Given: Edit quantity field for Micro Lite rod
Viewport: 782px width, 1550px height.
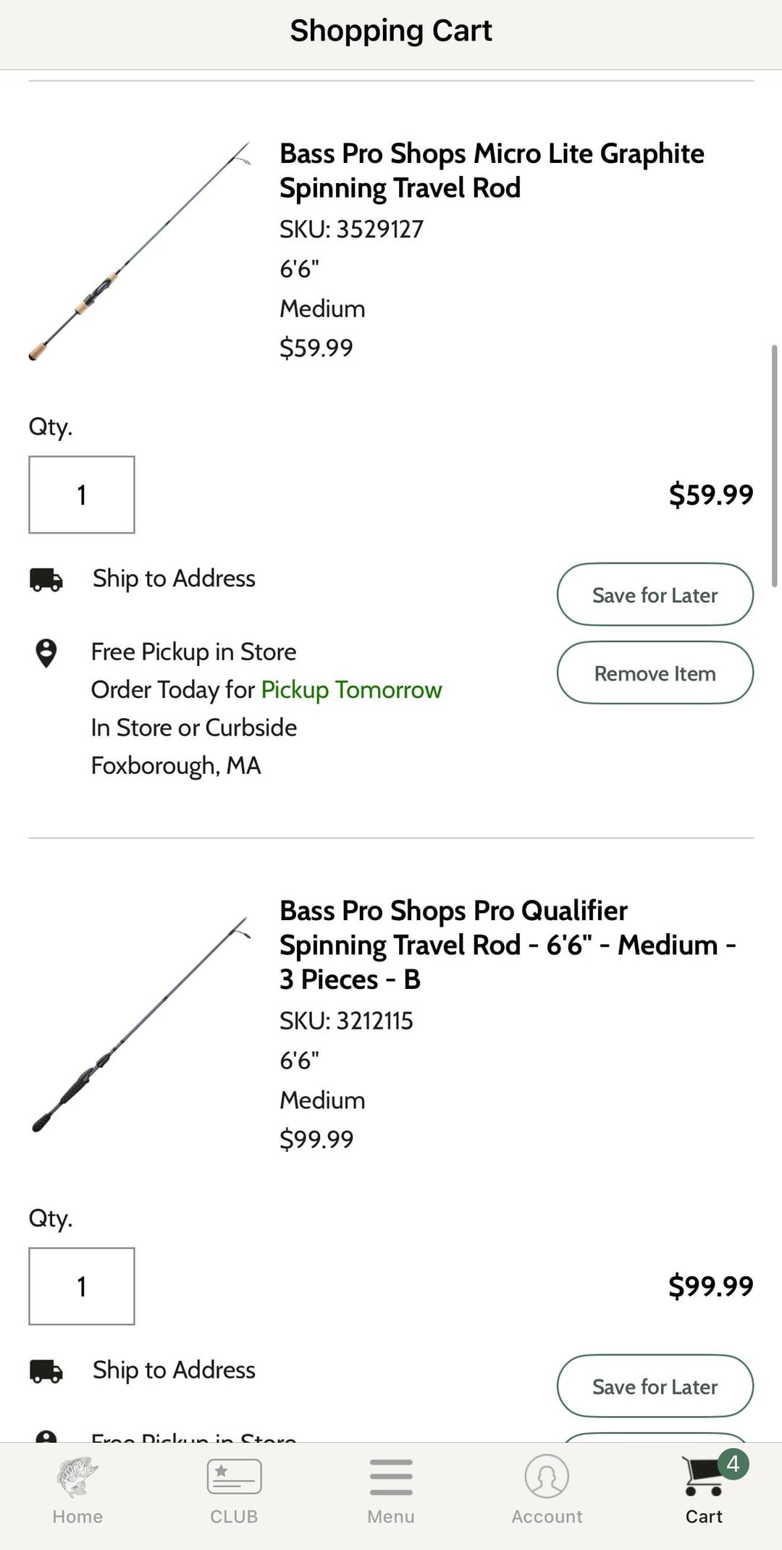Looking at the screenshot, I should 82,495.
